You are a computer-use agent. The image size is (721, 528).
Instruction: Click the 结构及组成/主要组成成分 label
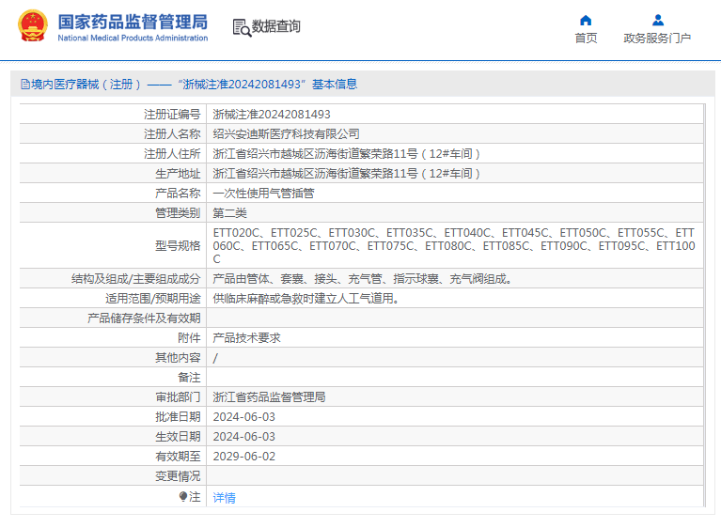(136, 279)
